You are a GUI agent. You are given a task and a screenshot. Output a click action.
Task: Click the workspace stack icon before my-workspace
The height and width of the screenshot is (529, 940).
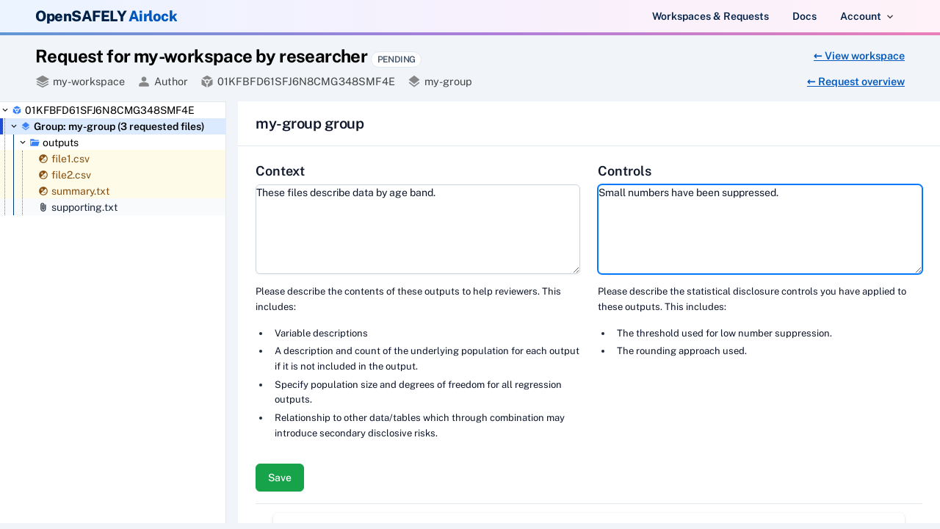41,82
